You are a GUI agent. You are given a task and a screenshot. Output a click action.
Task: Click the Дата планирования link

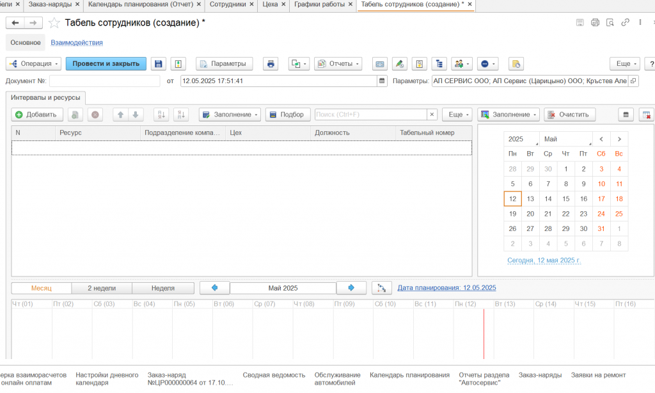(446, 288)
